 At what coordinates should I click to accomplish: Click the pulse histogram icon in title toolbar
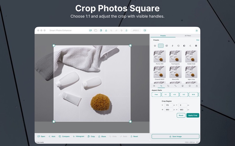(121, 30)
